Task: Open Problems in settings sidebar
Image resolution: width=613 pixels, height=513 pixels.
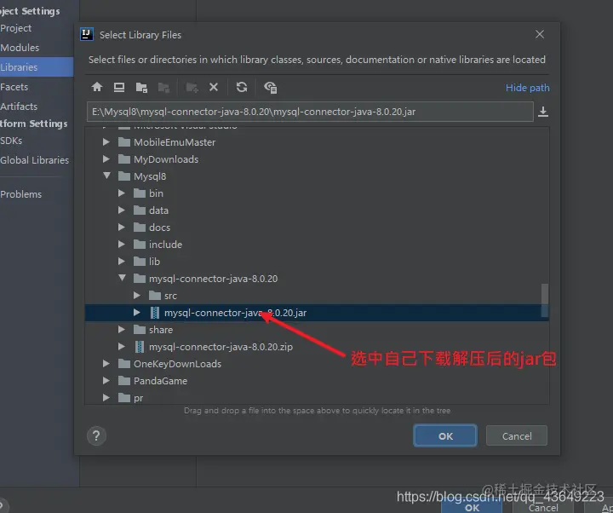Action: pos(20,194)
